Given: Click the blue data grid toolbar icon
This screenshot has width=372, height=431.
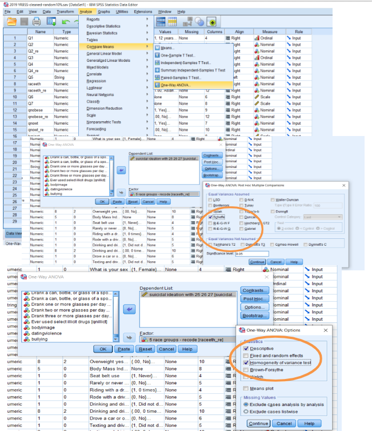Looking at the screenshot, I should (x=161, y=22).
